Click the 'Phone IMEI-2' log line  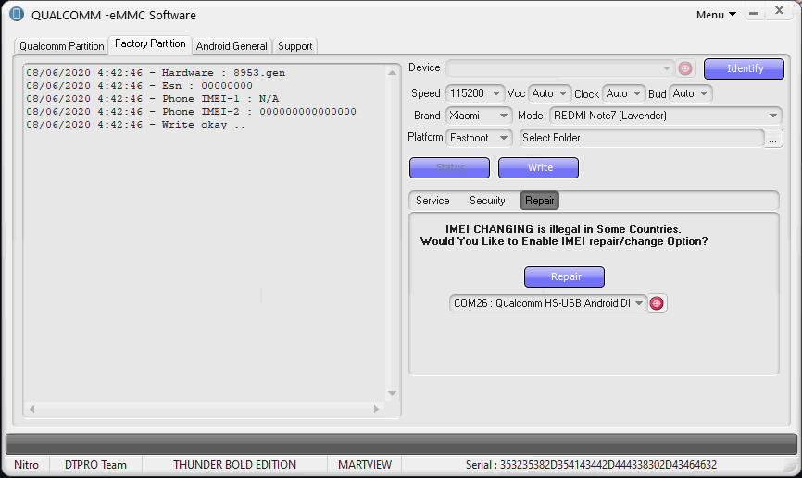[x=192, y=111]
